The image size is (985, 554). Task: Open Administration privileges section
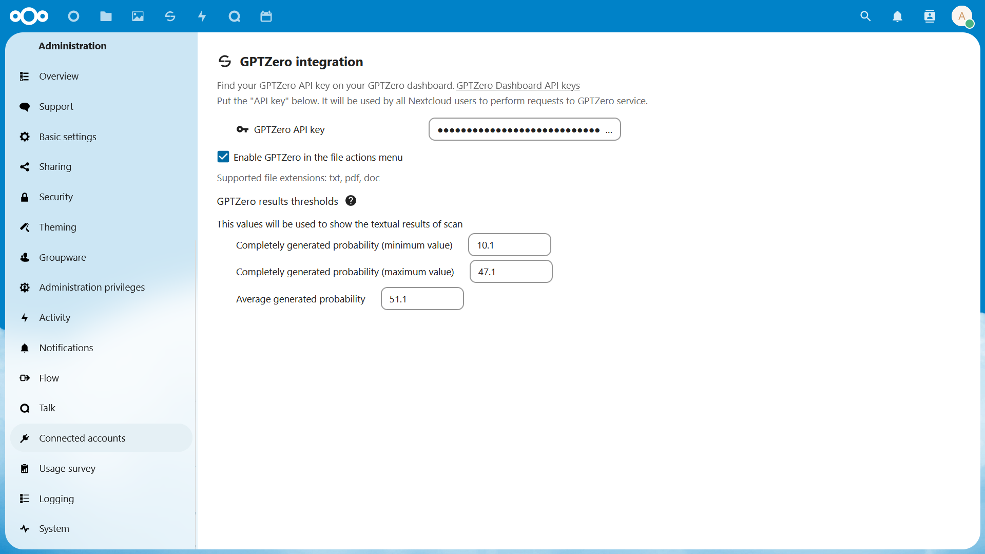coord(101,287)
